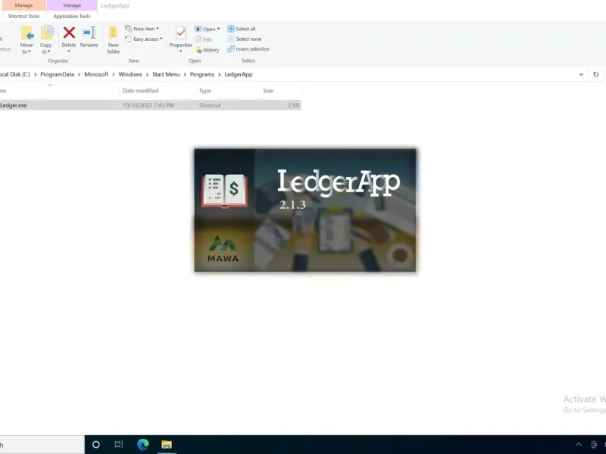
Task: Click the date 10/10/2022 7:43 PM cell
Action: click(x=148, y=105)
